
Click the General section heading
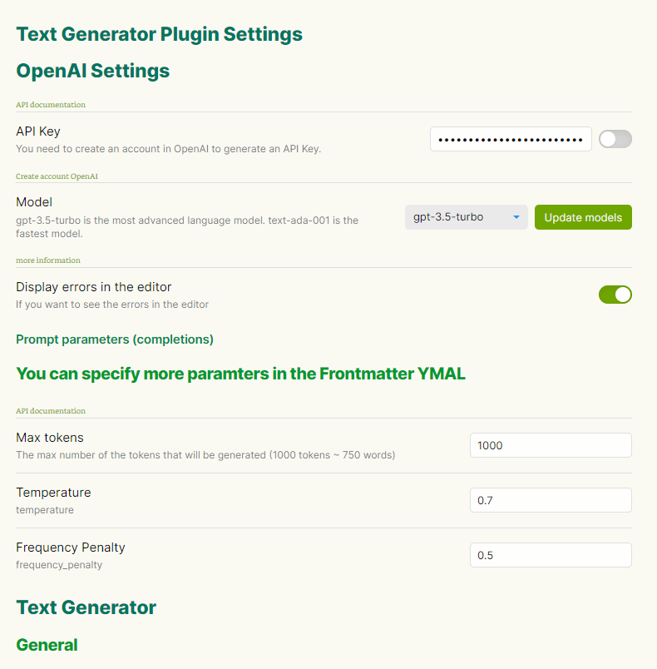click(x=47, y=645)
